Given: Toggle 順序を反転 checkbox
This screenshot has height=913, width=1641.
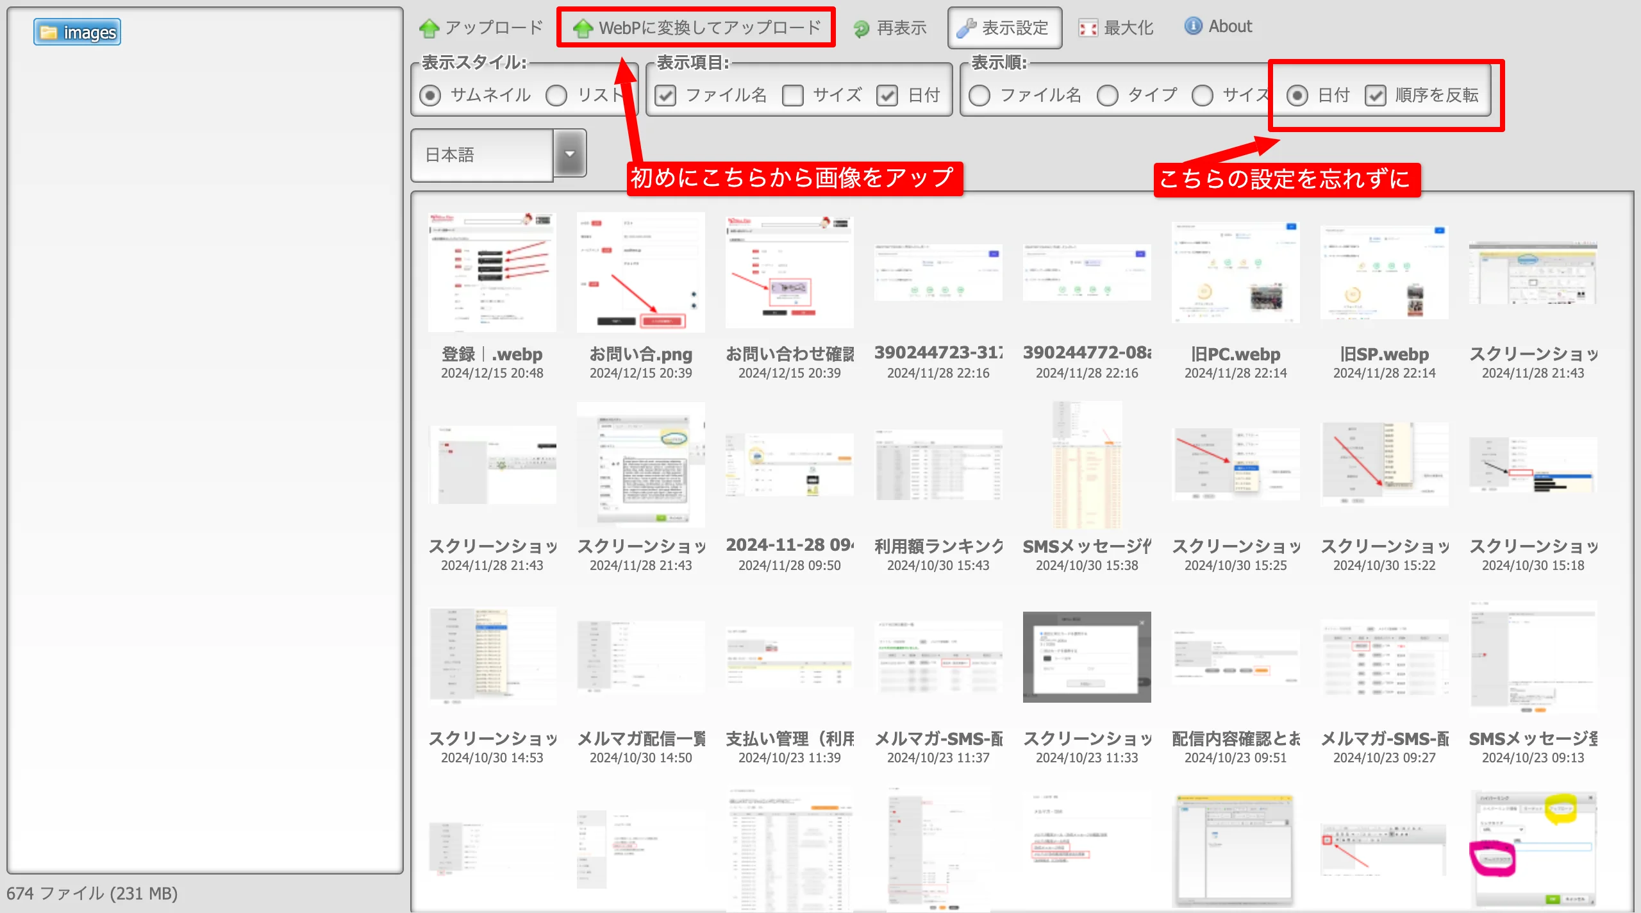Looking at the screenshot, I should (x=1376, y=96).
